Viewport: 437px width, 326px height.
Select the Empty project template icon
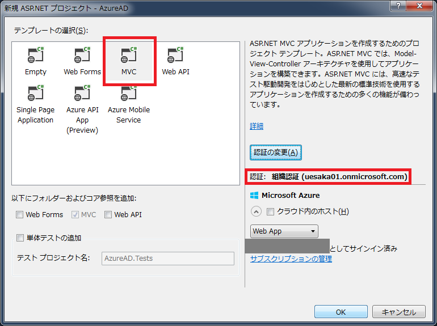click(x=35, y=55)
